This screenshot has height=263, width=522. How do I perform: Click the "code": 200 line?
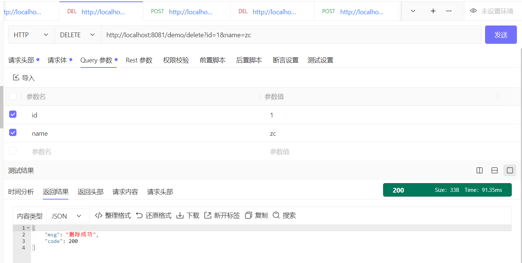pos(61,241)
